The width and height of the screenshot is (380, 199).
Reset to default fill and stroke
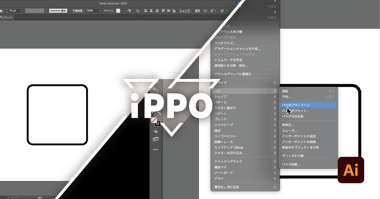[152, 113]
